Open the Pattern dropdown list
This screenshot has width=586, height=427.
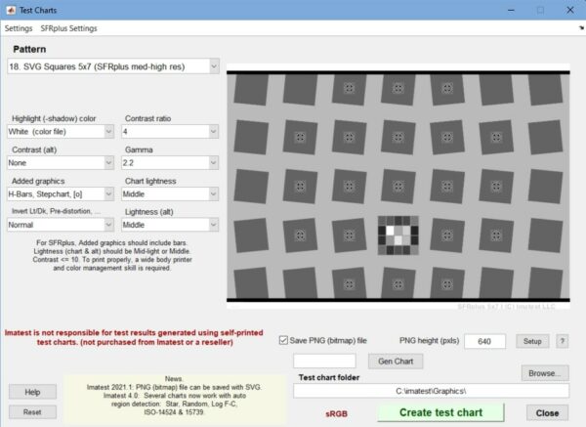pyautogui.click(x=112, y=65)
